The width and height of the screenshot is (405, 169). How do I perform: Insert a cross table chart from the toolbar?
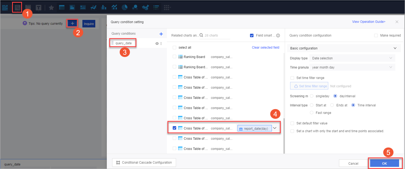pyautogui.click(x=62, y=8)
